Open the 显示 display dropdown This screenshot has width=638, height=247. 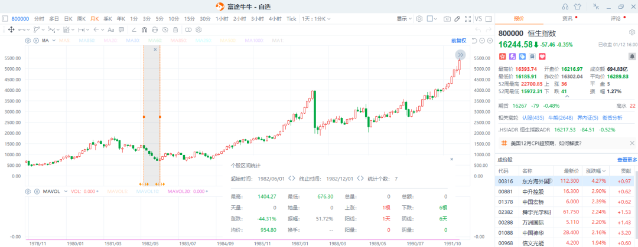pos(405,19)
